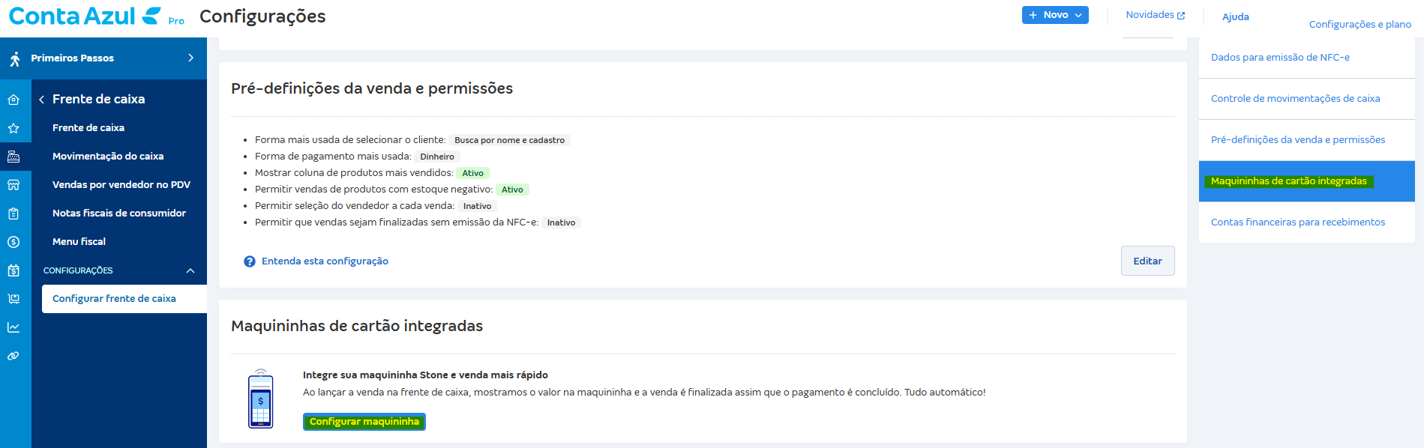
Task: Go back using Frente de caixa chevron
Action: click(x=41, y=99)
